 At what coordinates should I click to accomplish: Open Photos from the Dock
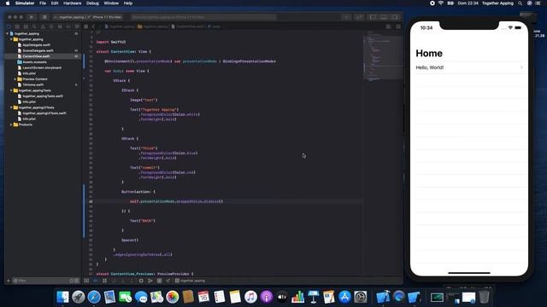[x=173, y=297]
